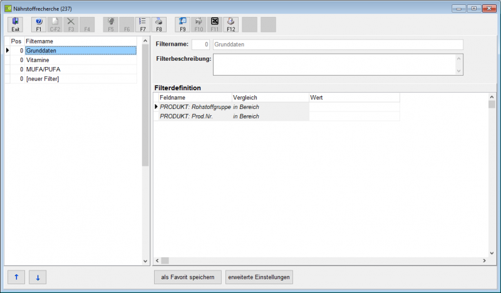Screen dimensions: 501x293
Task: Click the F9 toolbar icon
Action: pos(182,24)
